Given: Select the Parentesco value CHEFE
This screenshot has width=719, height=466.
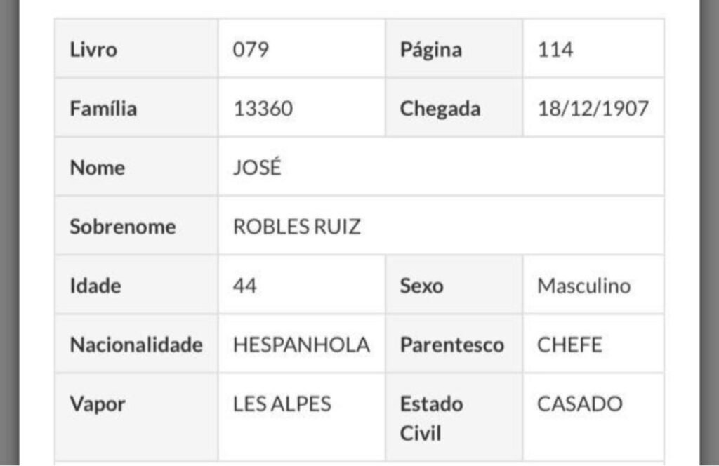Looking at the screenshot, I should pos(569,345).
